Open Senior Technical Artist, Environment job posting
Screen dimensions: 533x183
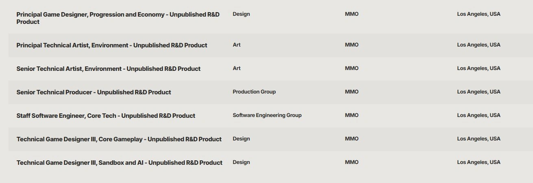click(x=109, y=69)
